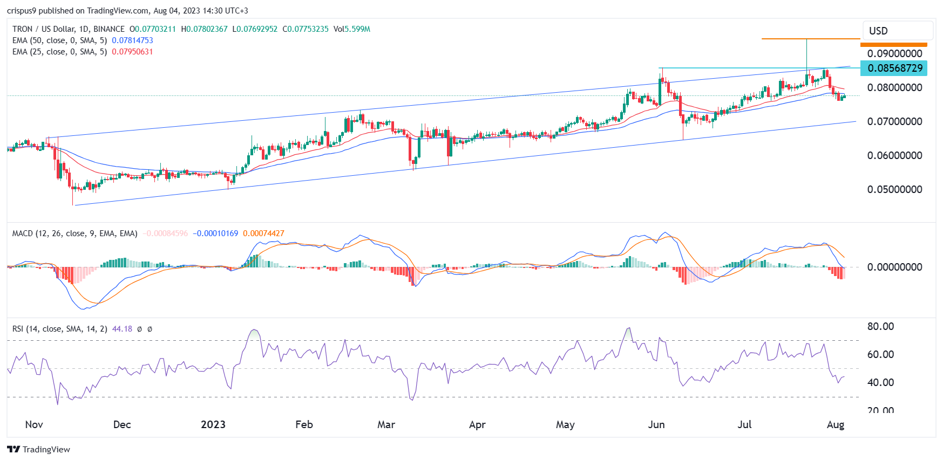Click the 0.07000000 price axis label
The height and width of the screenshot is (461, 943).
pyautogui.click(x=894, y=121)
